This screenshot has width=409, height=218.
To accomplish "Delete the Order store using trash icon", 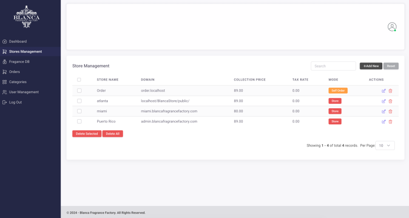I will point(390,91).
